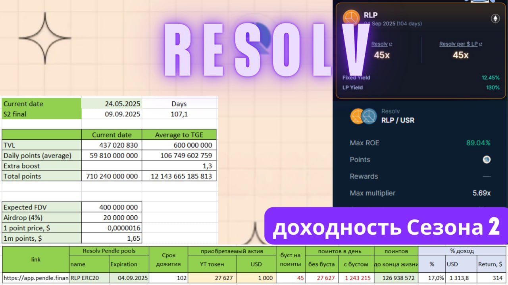
Task: Click the Fixed Yield value '12.45%'
Action: tap(491, 78)
